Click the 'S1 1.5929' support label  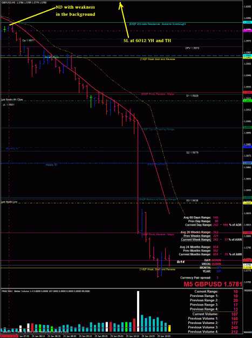click(x=192, y=95)
